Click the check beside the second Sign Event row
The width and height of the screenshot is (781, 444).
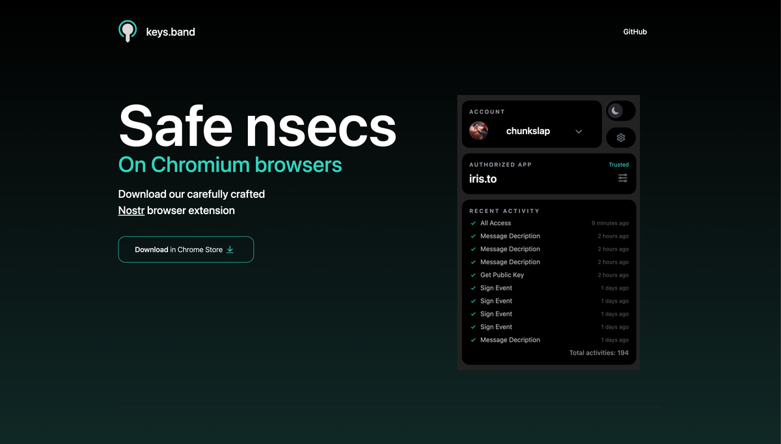[473, 301]
